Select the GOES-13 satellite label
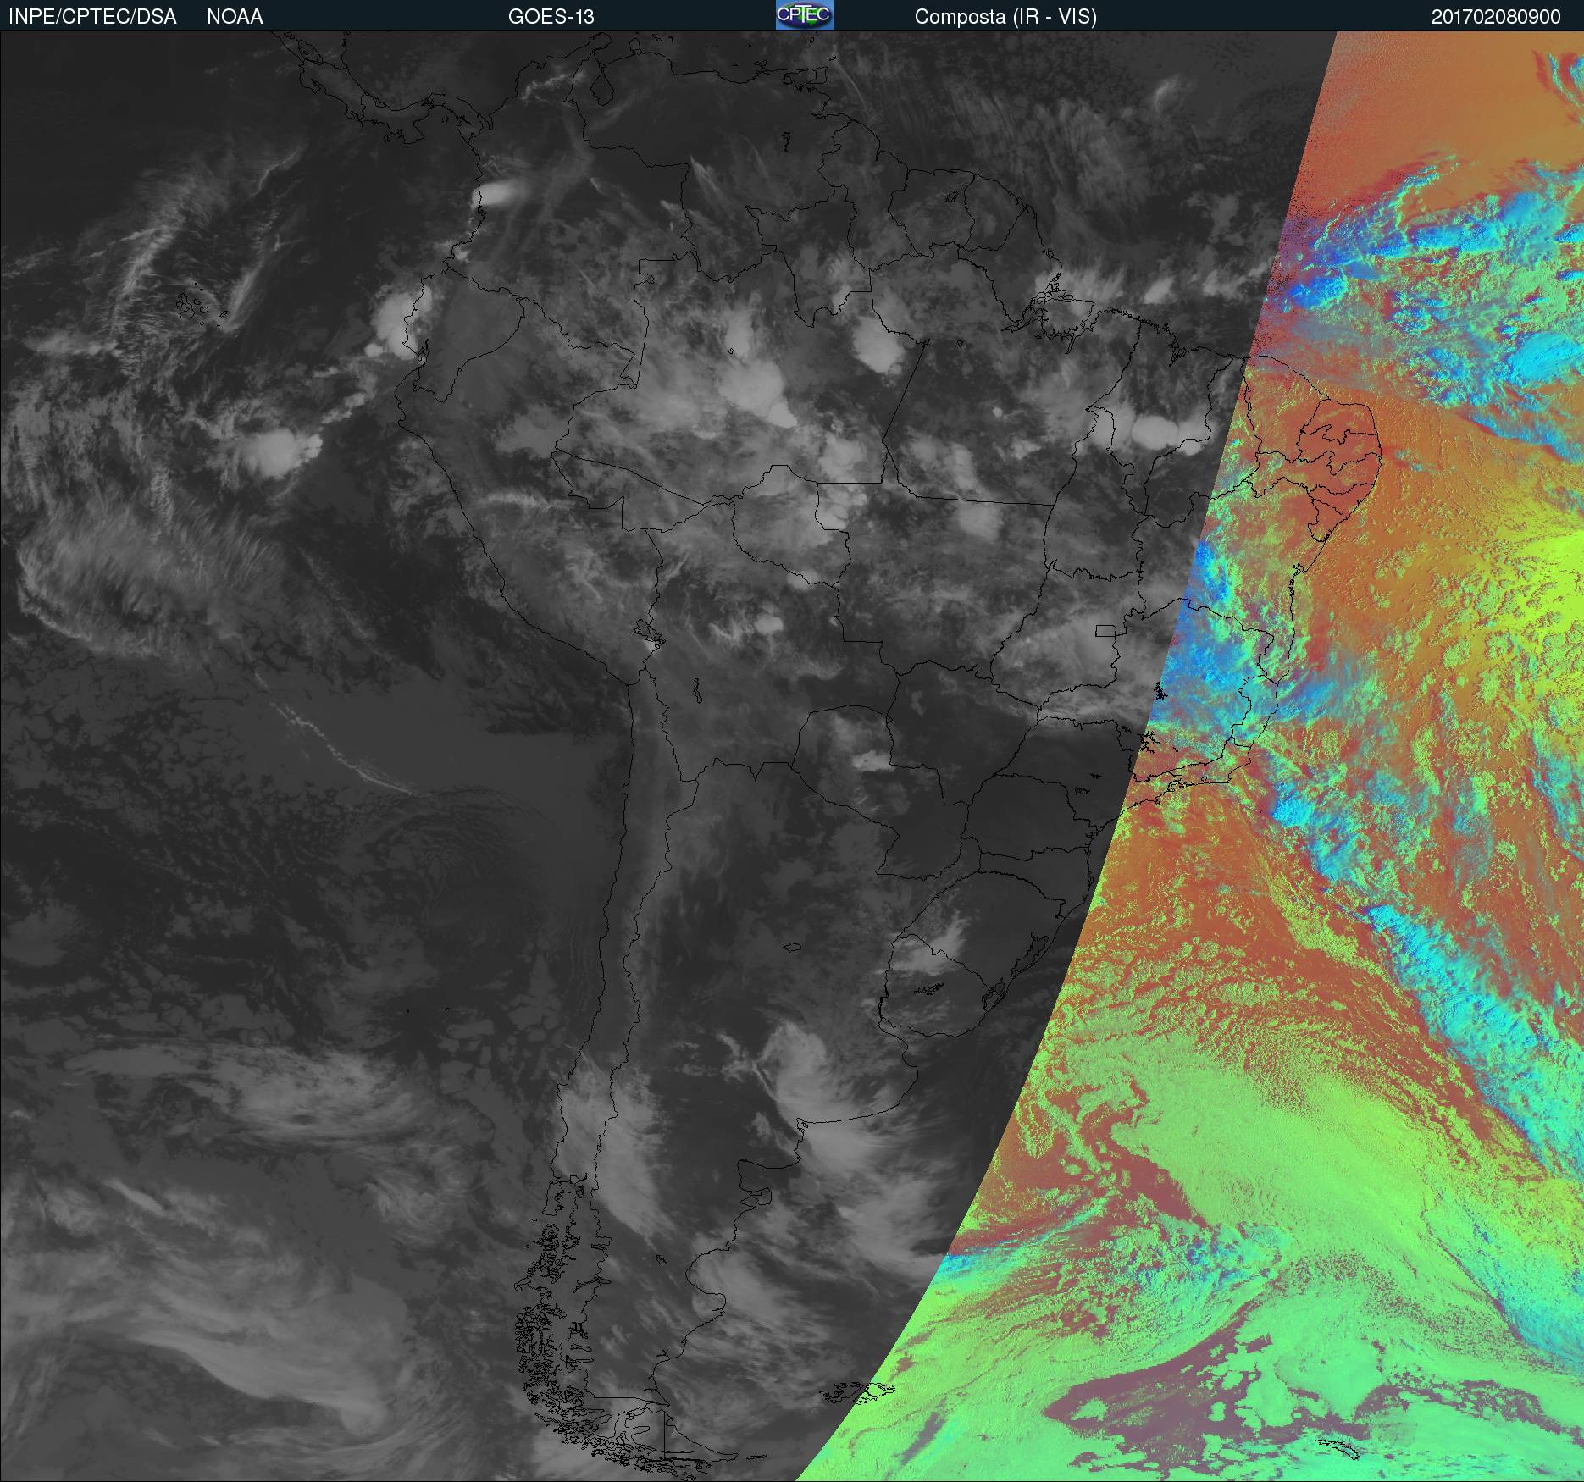The width and height of the screenshot is (1584, 1482). point(551,17)
